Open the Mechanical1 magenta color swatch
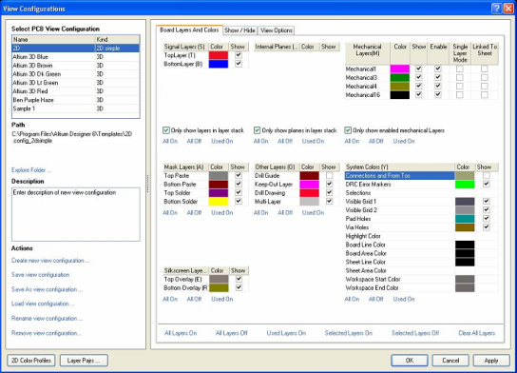This screenshot has width=517, height=373. point(399,69)
